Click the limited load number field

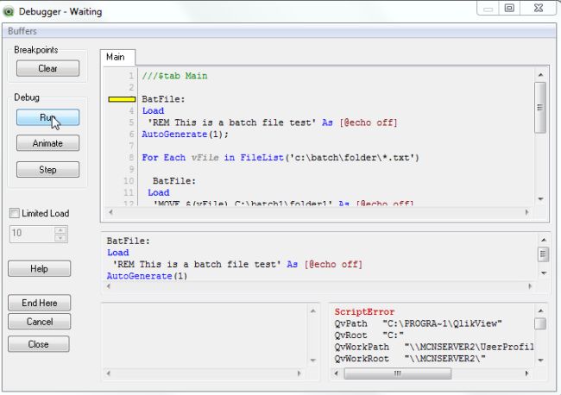(31, 233)
